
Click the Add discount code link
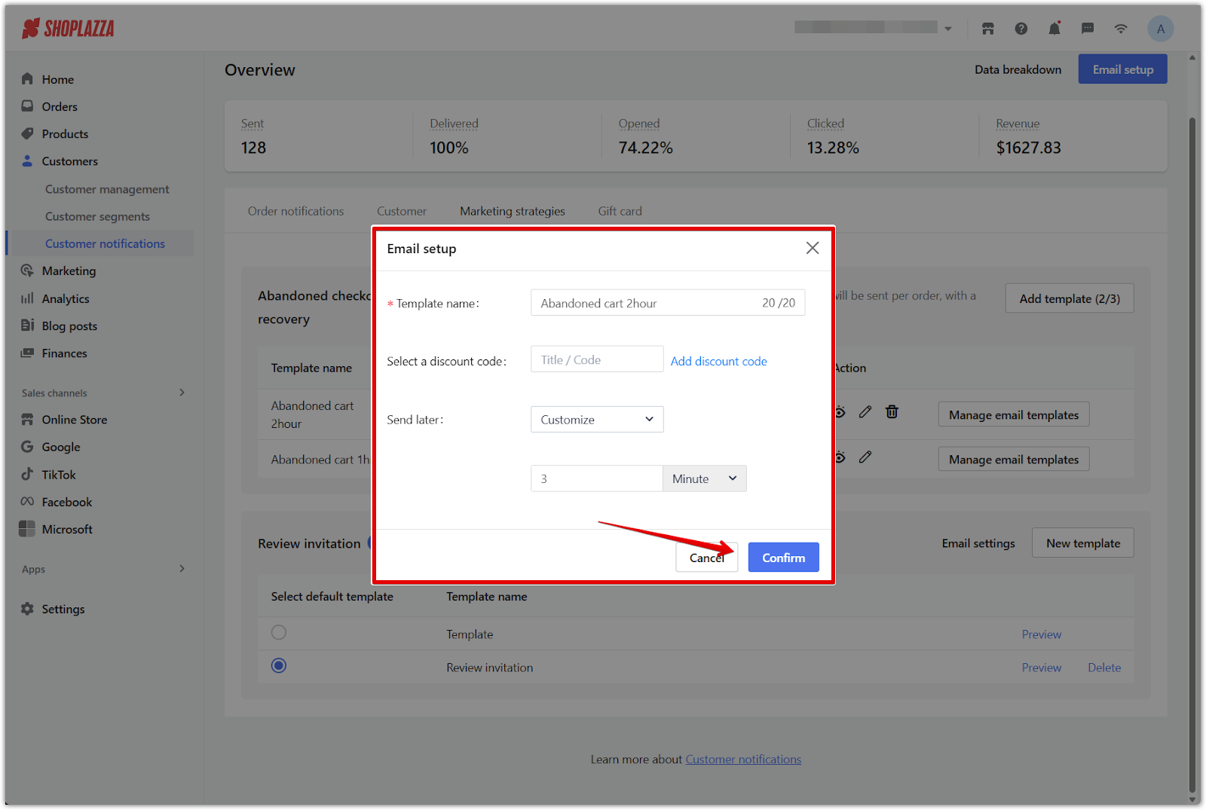718,361
